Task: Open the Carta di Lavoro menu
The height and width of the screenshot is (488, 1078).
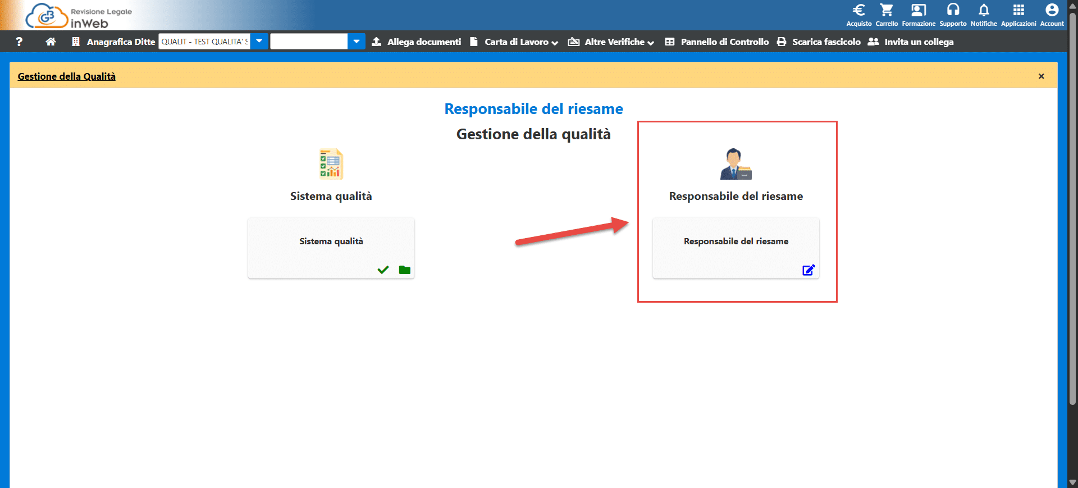Action: point(517,42)
